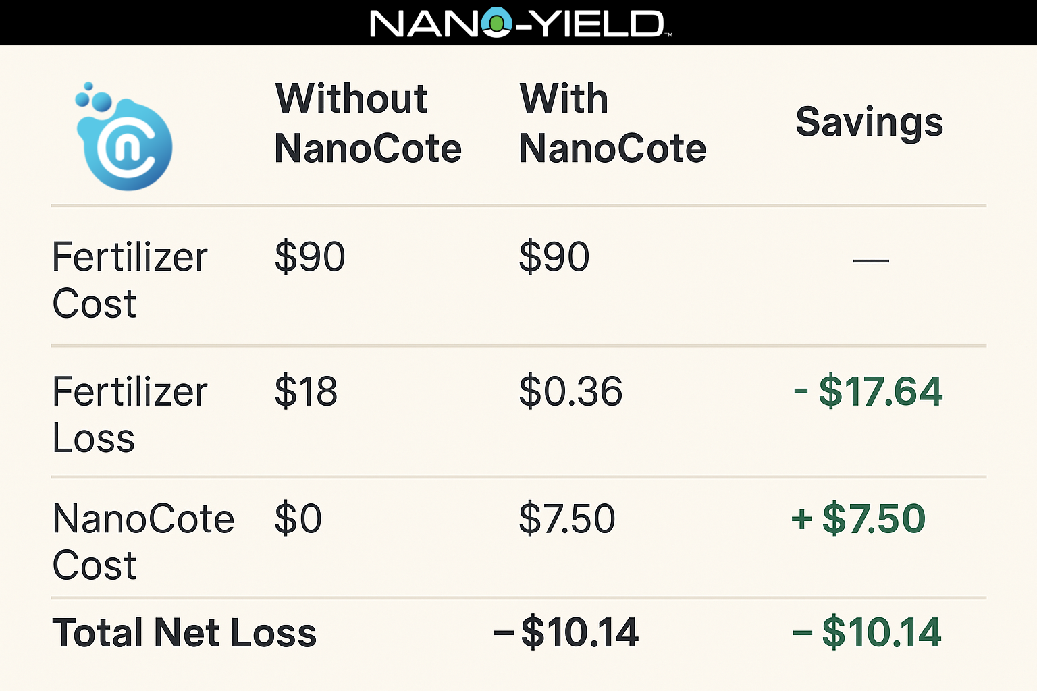Select $90 under Without NanoCote
This screenshot has width=1037, height=691.
[310, 256]
